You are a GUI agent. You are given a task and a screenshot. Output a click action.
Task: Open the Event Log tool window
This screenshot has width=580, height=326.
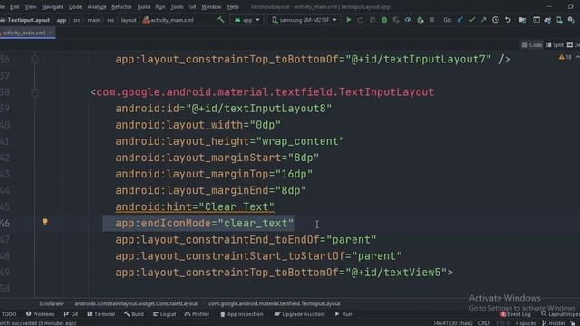(x=516, y=314)
